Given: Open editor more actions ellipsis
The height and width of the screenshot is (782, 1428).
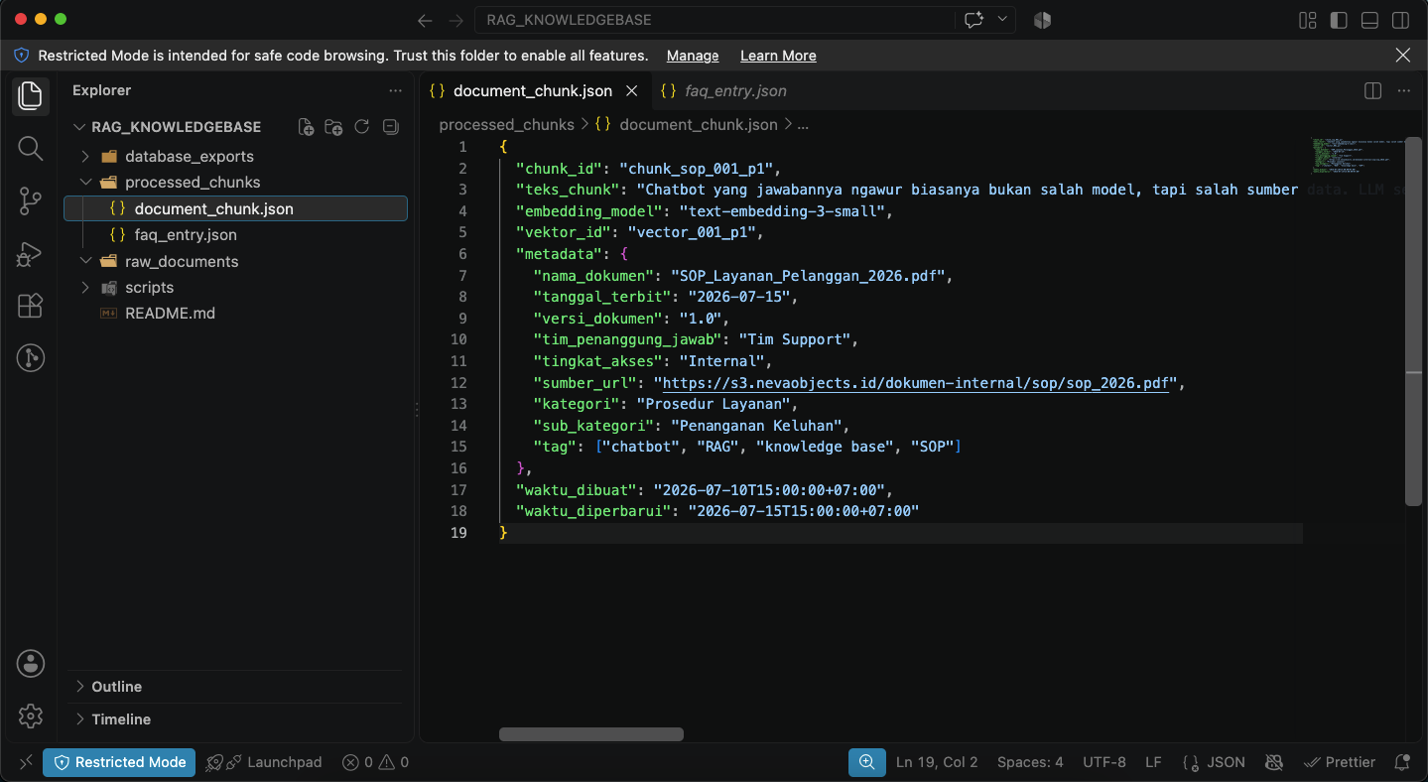Looking at the screenshot, I should pyautogui.click(x=1403, y=90).
